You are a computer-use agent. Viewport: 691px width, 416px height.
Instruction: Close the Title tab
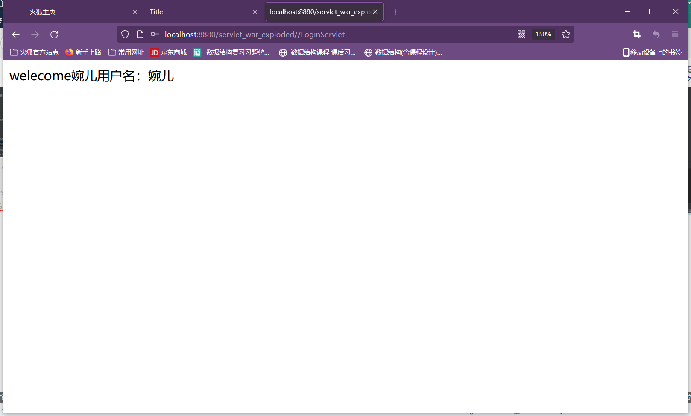click(x=255, y=12)
